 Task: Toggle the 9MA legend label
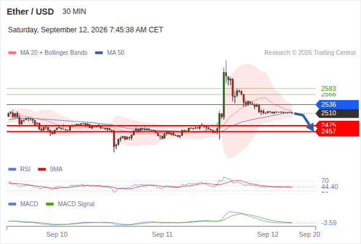(56, 170)
